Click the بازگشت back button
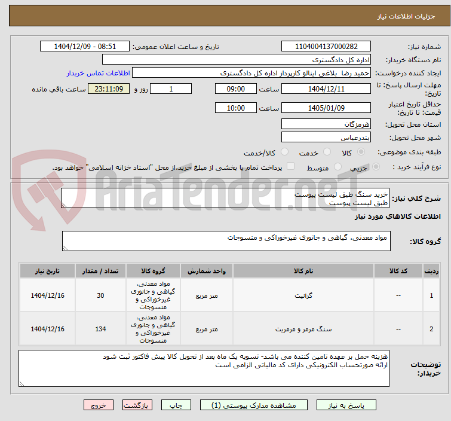451x421 pixels. 137,405
